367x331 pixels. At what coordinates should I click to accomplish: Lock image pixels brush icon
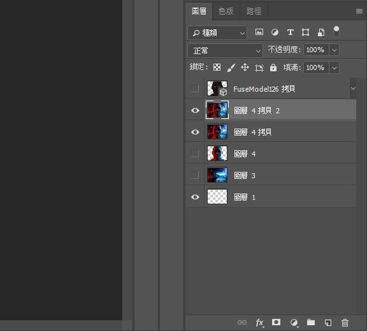(231, 67)
